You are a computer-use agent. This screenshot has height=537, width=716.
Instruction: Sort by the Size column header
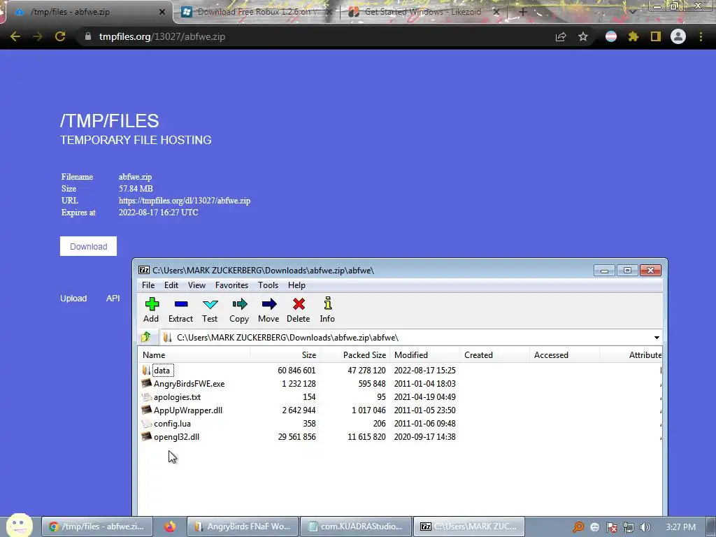285,355
